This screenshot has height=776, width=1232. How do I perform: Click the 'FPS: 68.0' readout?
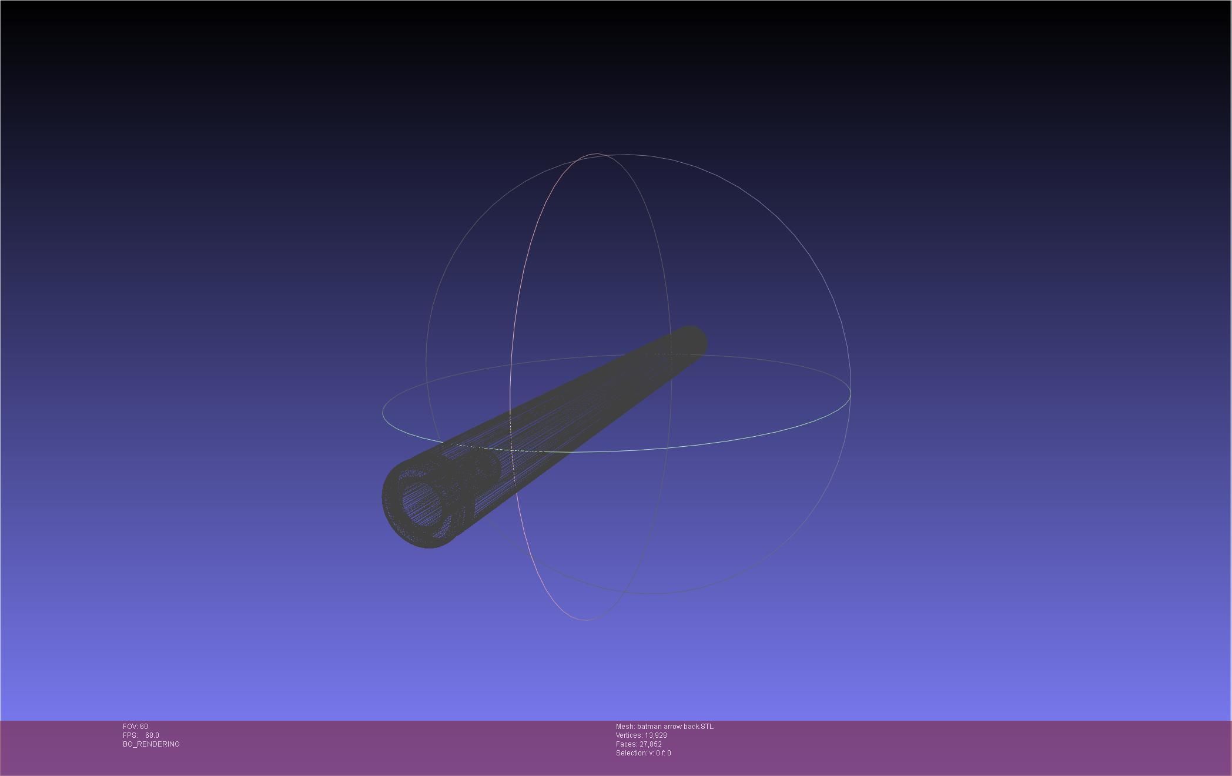pos(141,735)
